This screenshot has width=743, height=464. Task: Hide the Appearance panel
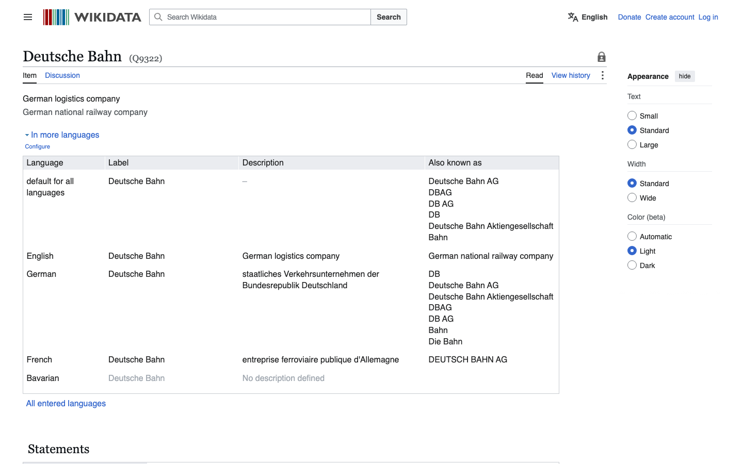pyautogui.click(x=685, y=76)
